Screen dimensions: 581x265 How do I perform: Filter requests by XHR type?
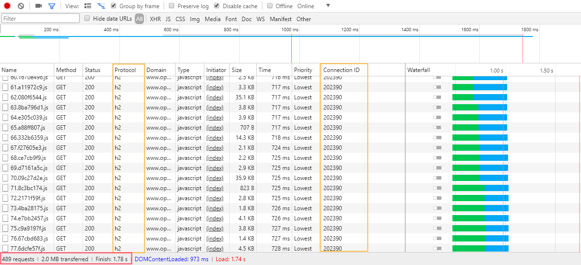point(155,19)
